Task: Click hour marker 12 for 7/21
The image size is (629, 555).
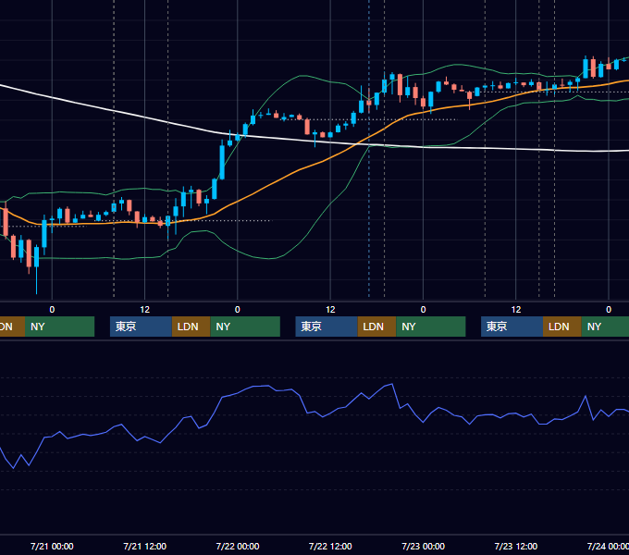Action: point(145,310)
